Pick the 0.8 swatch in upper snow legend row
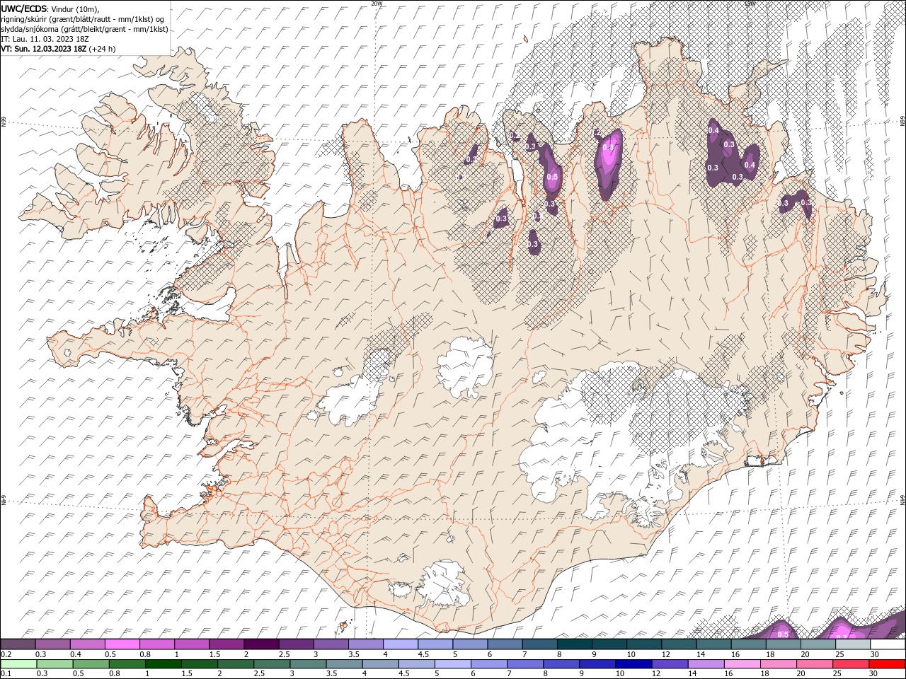The width and height of the screenshot is (906, 679). coord(156,644)
